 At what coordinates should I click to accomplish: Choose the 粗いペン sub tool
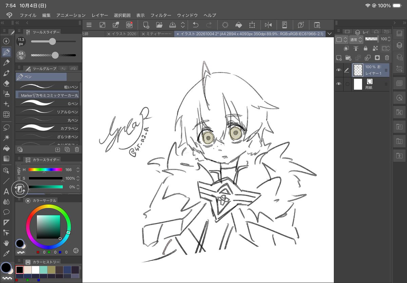pyautogui.click(x=47, y=87)
